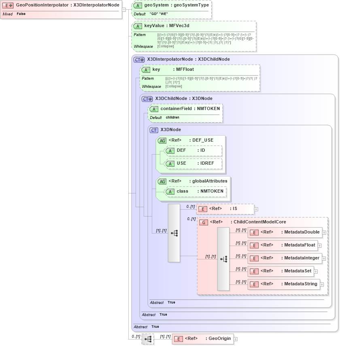Click the A icon beside containerField
The image size is (340, 346).
click(x=154, y=109)
